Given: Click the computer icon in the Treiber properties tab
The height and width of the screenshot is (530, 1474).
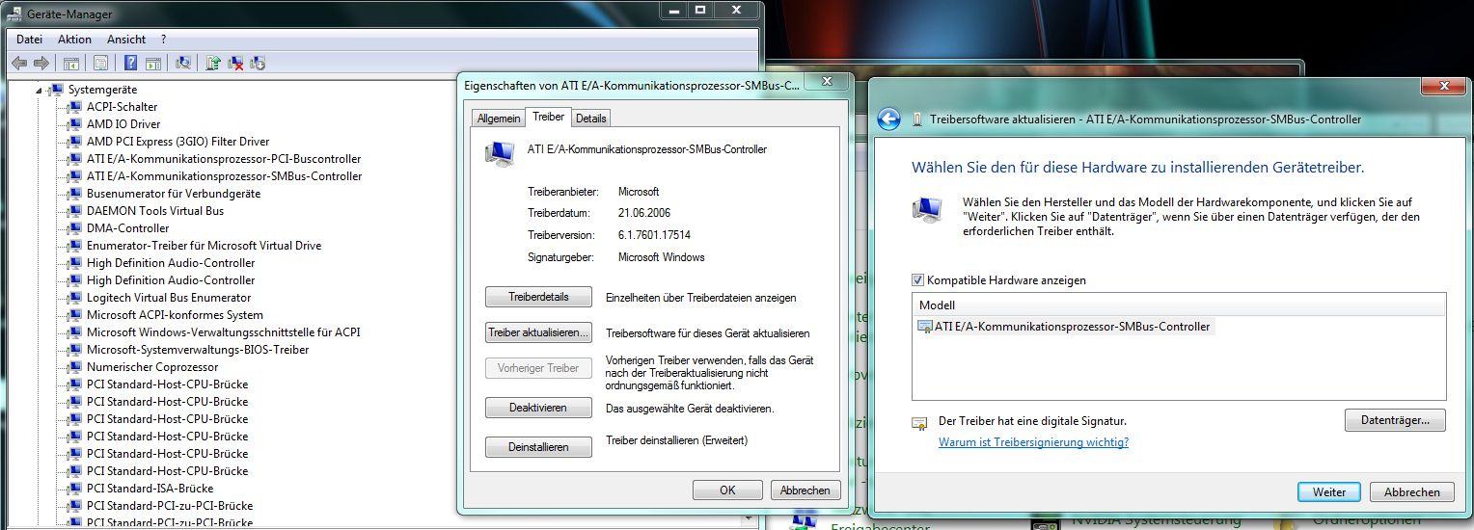Looking at the screenshot, I should (500, 154).
